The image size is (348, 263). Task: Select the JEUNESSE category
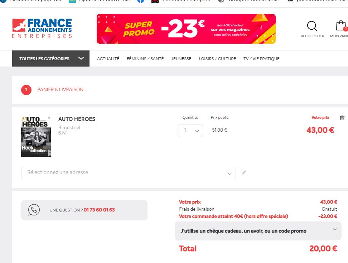[x=181, y=58]
